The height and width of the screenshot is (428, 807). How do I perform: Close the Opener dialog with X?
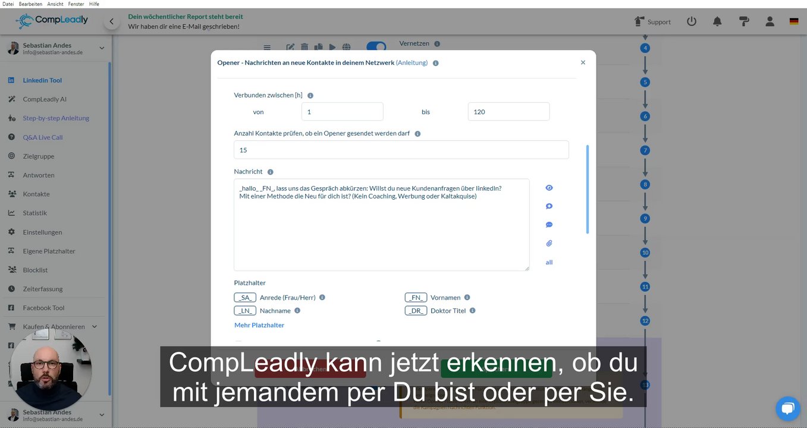[583, 62]
